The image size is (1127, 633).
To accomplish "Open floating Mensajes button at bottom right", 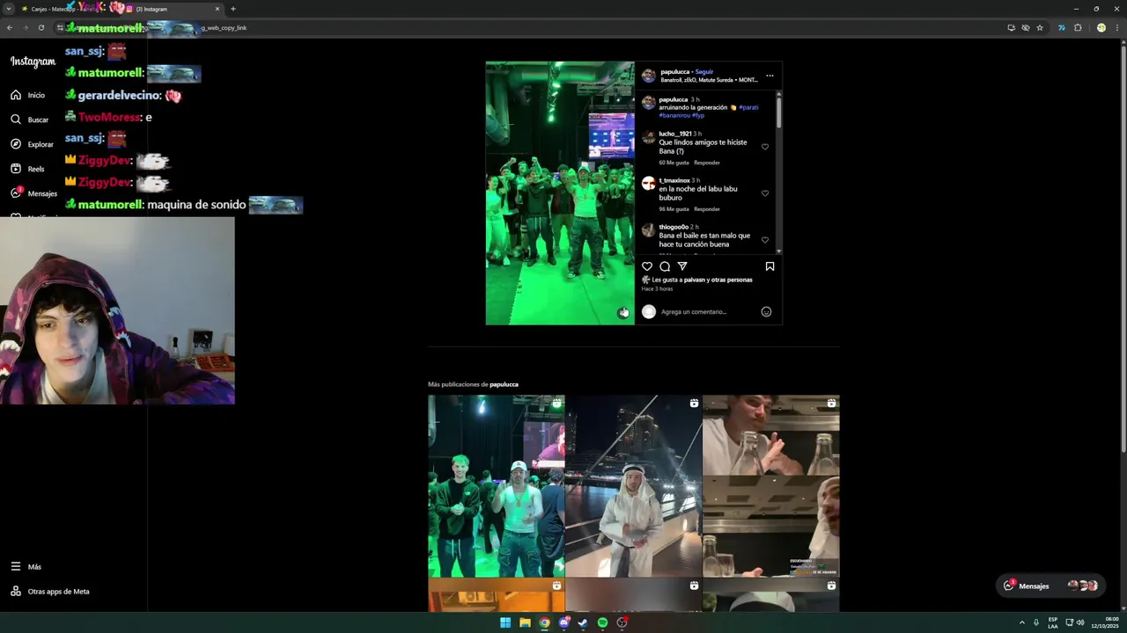I will [x=1050, y=586].
